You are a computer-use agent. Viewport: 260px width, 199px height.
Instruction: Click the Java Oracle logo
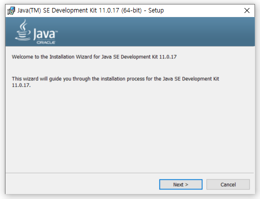coord(37,32)
